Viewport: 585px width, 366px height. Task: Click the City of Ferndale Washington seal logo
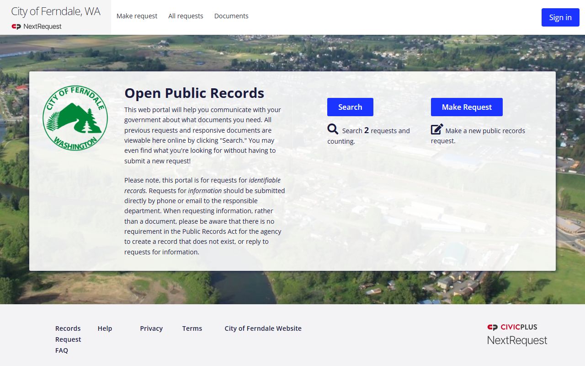pos(75,118)
